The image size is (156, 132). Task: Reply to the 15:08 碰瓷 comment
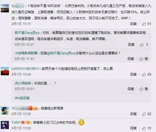tap(133, 114)
